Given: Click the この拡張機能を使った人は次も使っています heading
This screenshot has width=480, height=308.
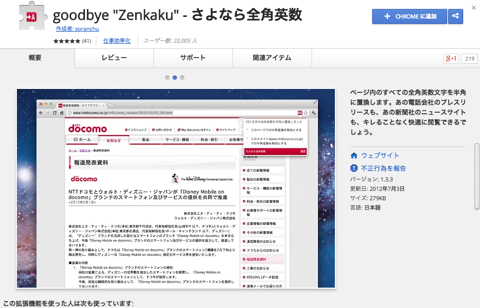Looking at the screenshot, I should pos(68,304).
